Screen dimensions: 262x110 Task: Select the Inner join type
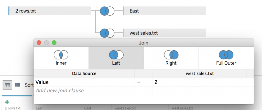click(x=61, y=58)
